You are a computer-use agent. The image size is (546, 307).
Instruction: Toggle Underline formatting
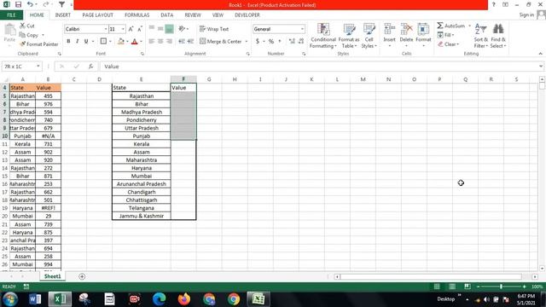click(x=86, y=42)
